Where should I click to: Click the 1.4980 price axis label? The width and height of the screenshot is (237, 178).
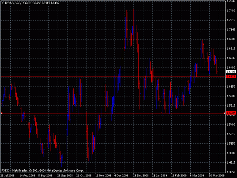(231, 153)
